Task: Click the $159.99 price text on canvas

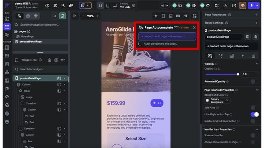Action: 116,103
